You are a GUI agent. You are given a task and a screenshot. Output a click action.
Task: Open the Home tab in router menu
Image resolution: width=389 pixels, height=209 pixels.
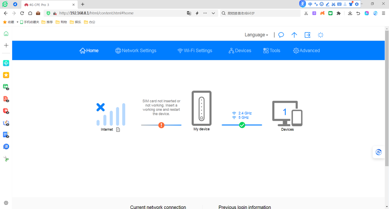pos(89,51)
